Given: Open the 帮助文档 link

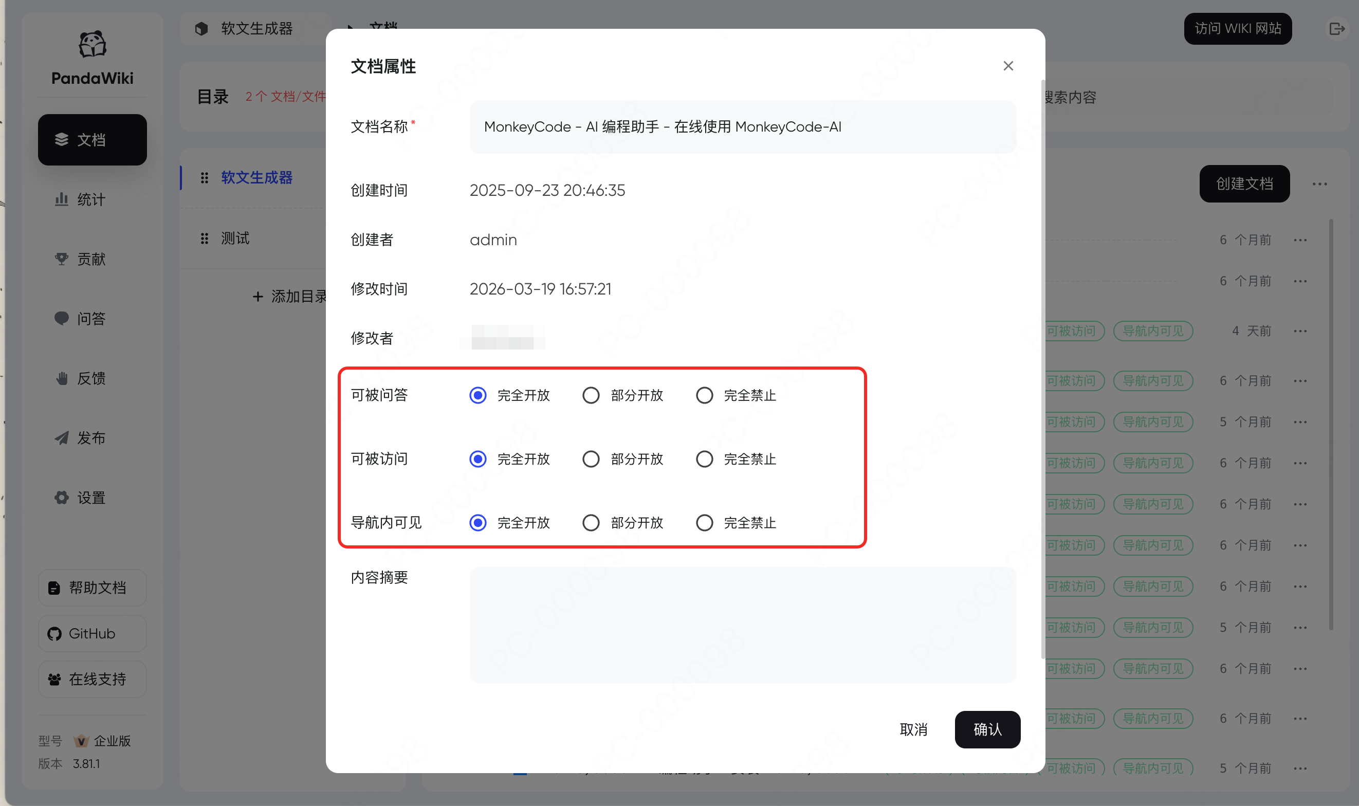Looking at the screenshot, I should (93, 588).
